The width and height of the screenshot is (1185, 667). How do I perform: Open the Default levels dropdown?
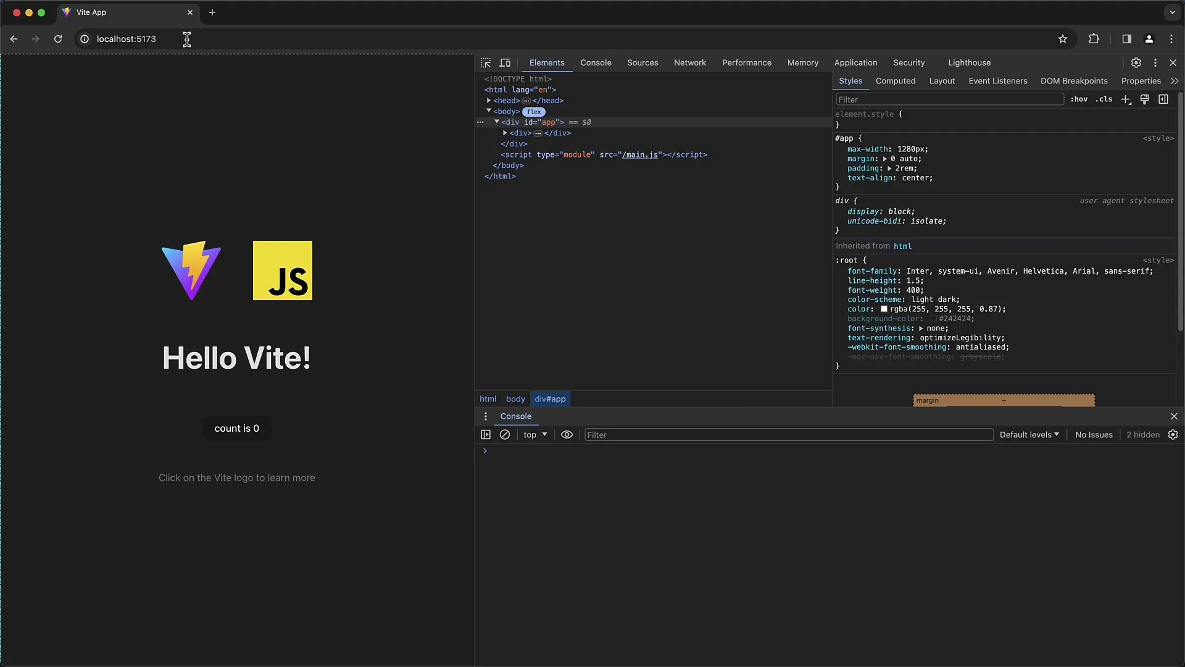tap(1029, 435)
